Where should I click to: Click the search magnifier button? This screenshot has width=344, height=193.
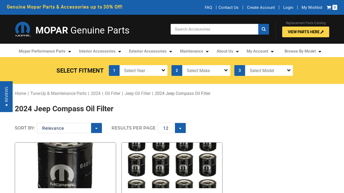point(264,29)
